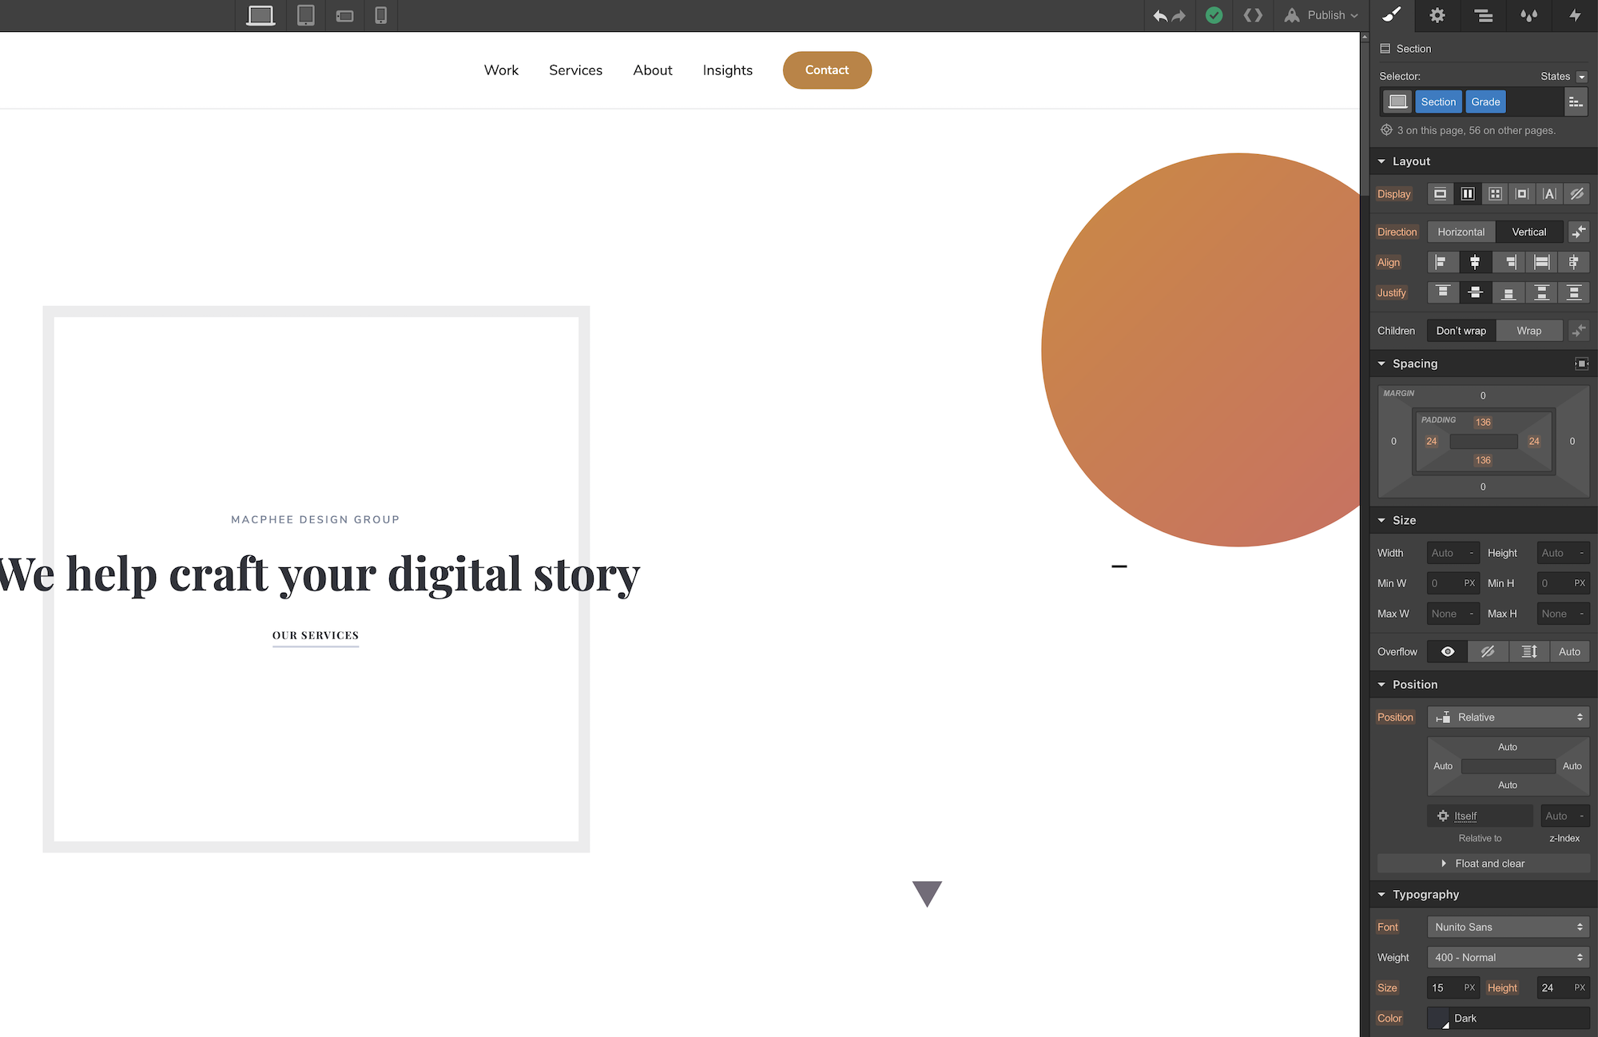Click the undo arrow icon
The width and height of the screenshot is (1598, 1037).
click(1160, 15)
